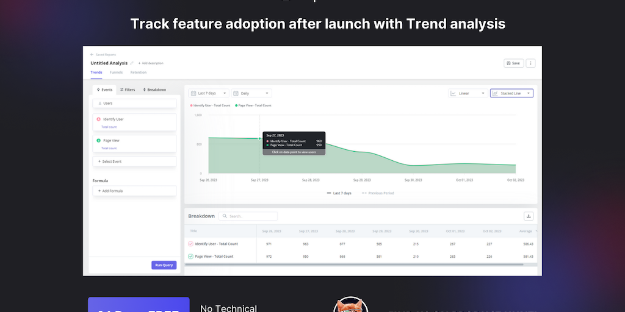Viewport: 625px width, 312px height.
Task: Open the Daily interval dropdown
Action: tap(251, 93)
